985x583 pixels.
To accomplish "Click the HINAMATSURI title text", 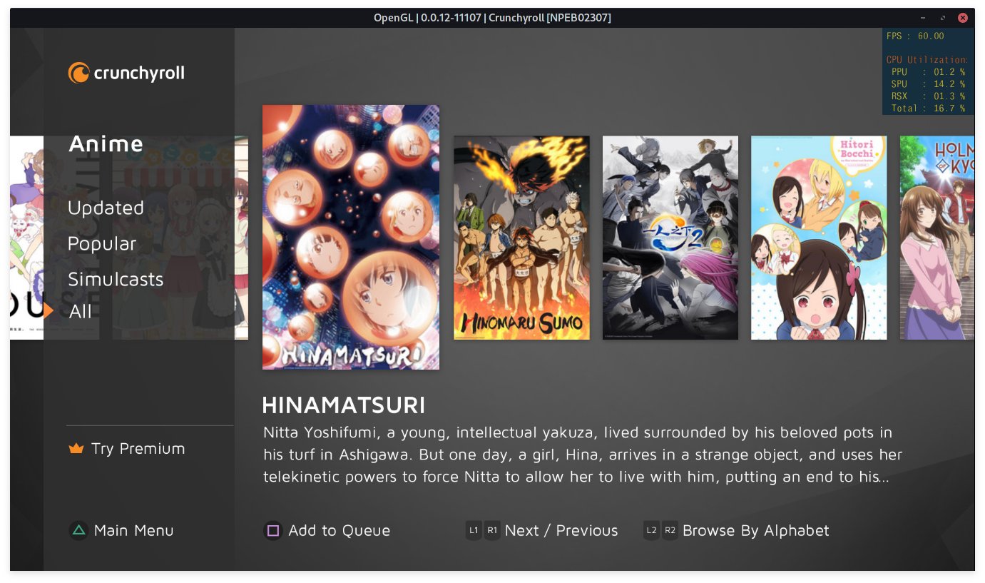I will [x=344, y=405].
